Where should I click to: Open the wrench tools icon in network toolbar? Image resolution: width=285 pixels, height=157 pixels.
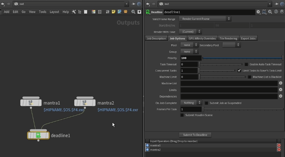pos(74,12)
